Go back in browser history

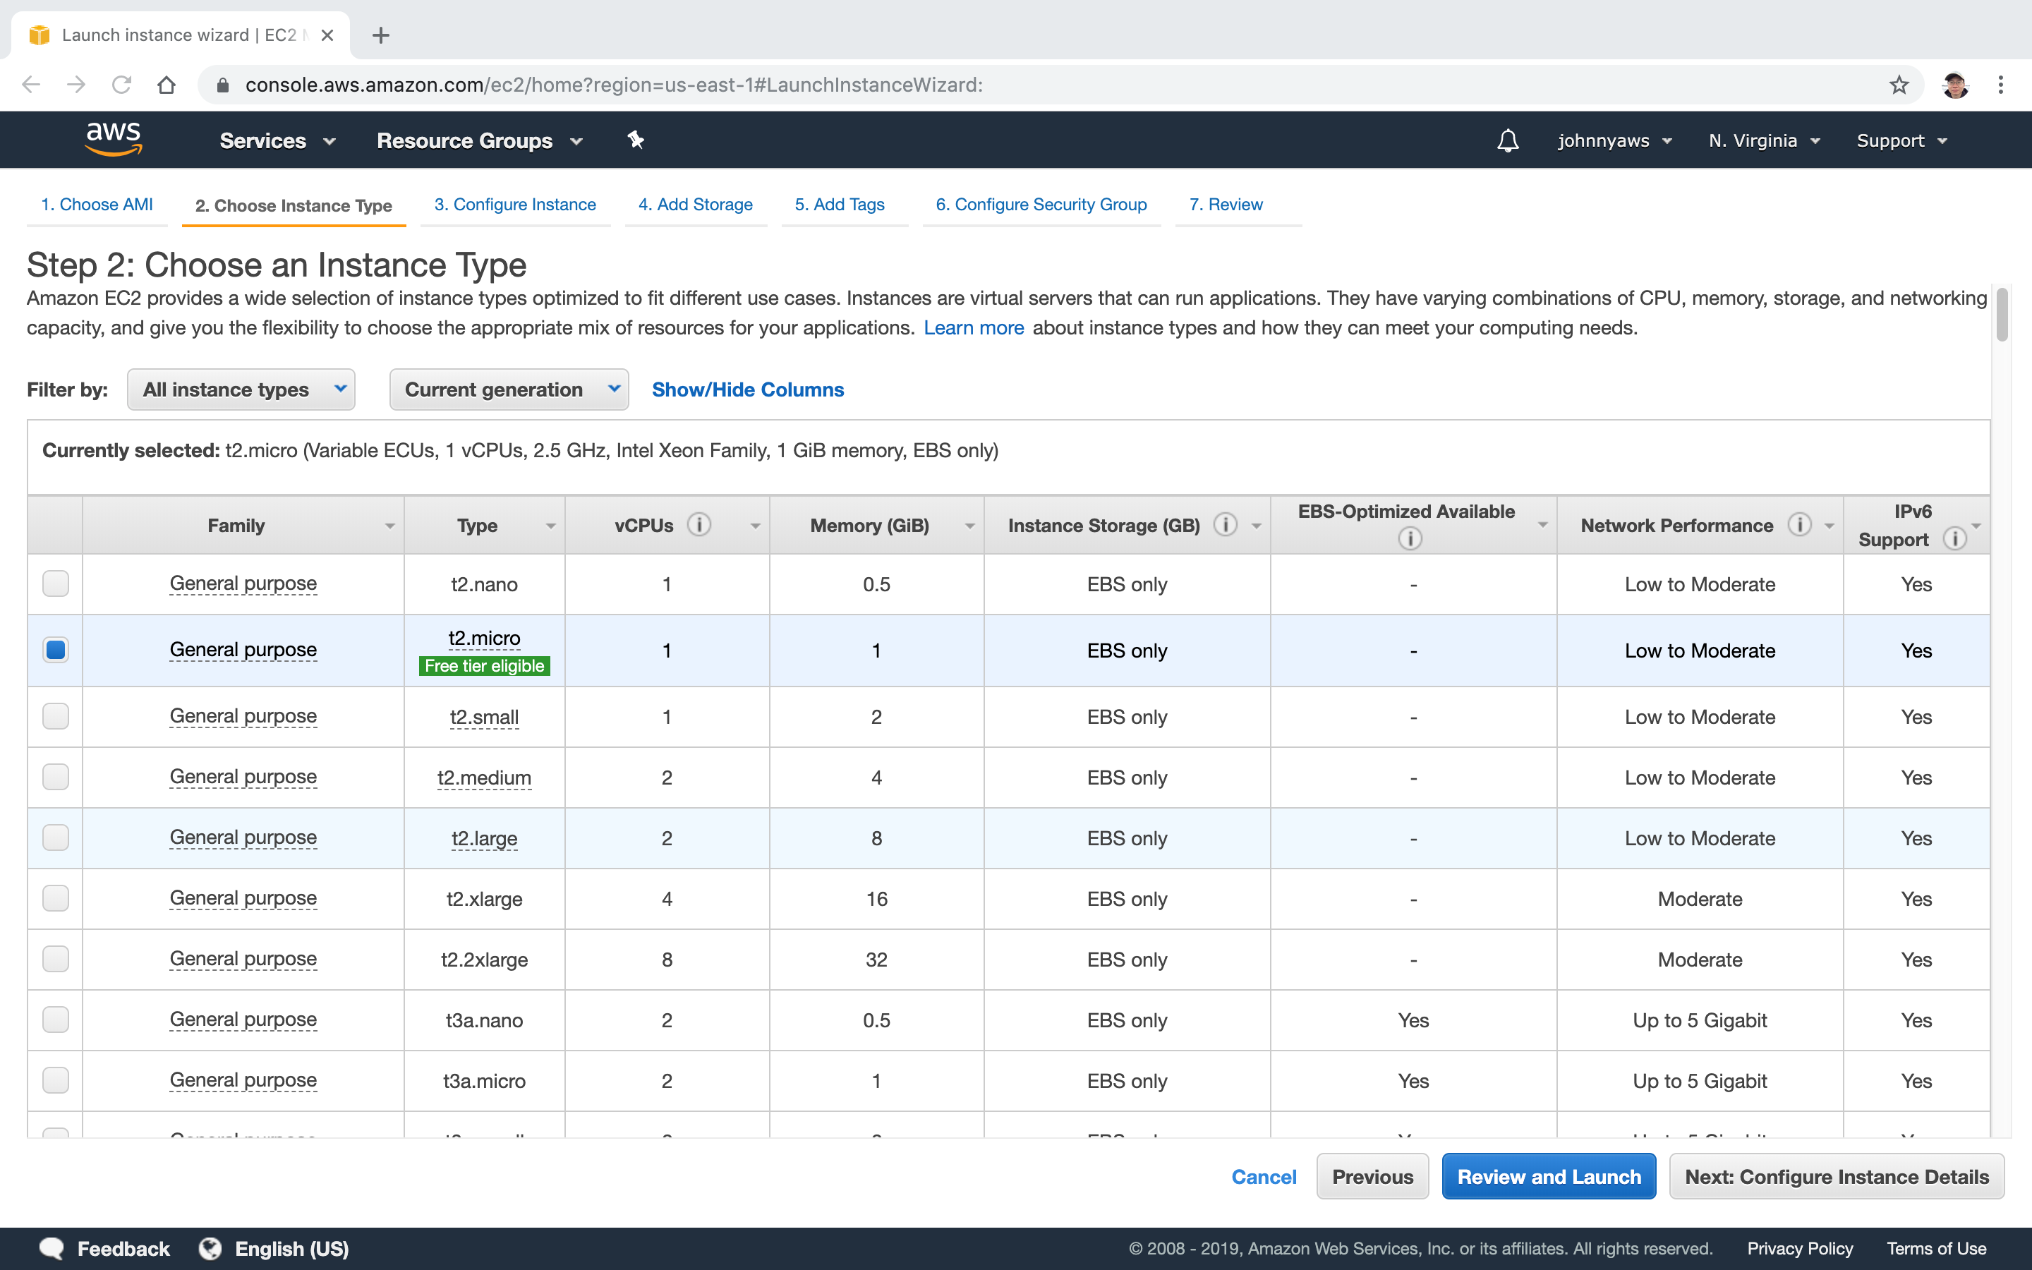31,85
